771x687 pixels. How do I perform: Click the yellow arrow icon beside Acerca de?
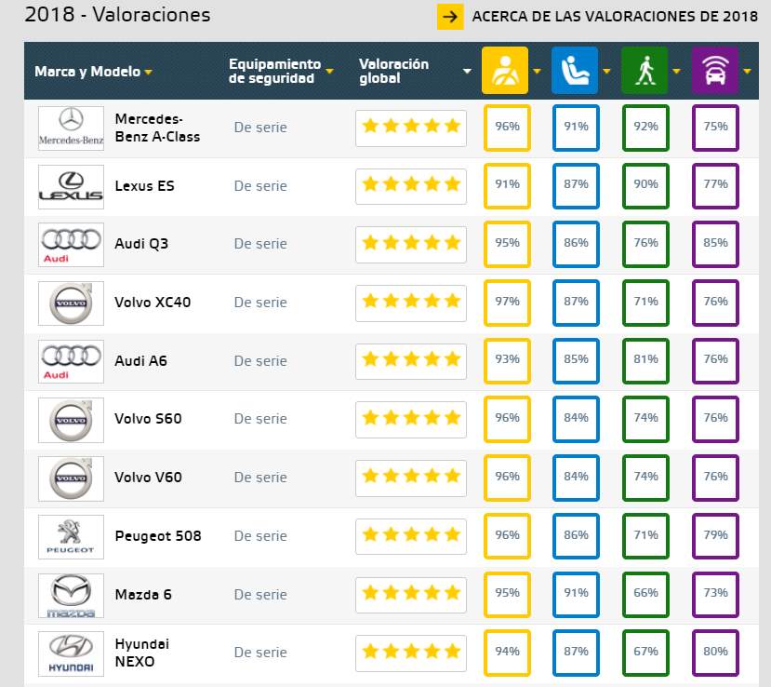[450, 17]
